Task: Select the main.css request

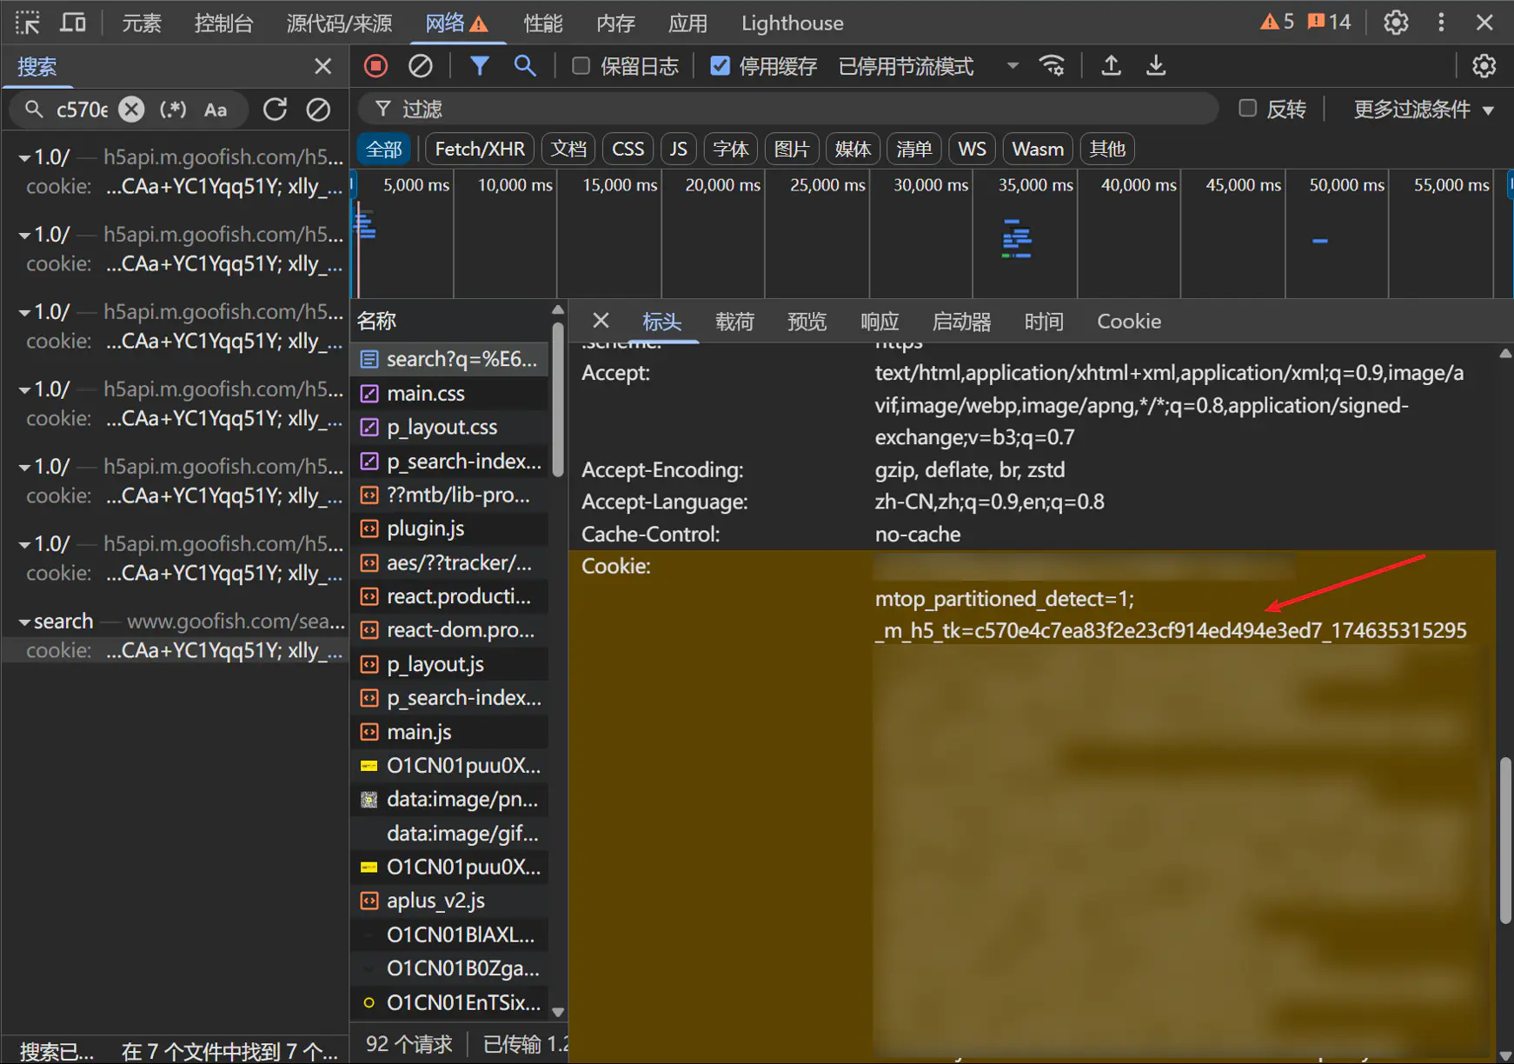Action: tap(426, 394)
